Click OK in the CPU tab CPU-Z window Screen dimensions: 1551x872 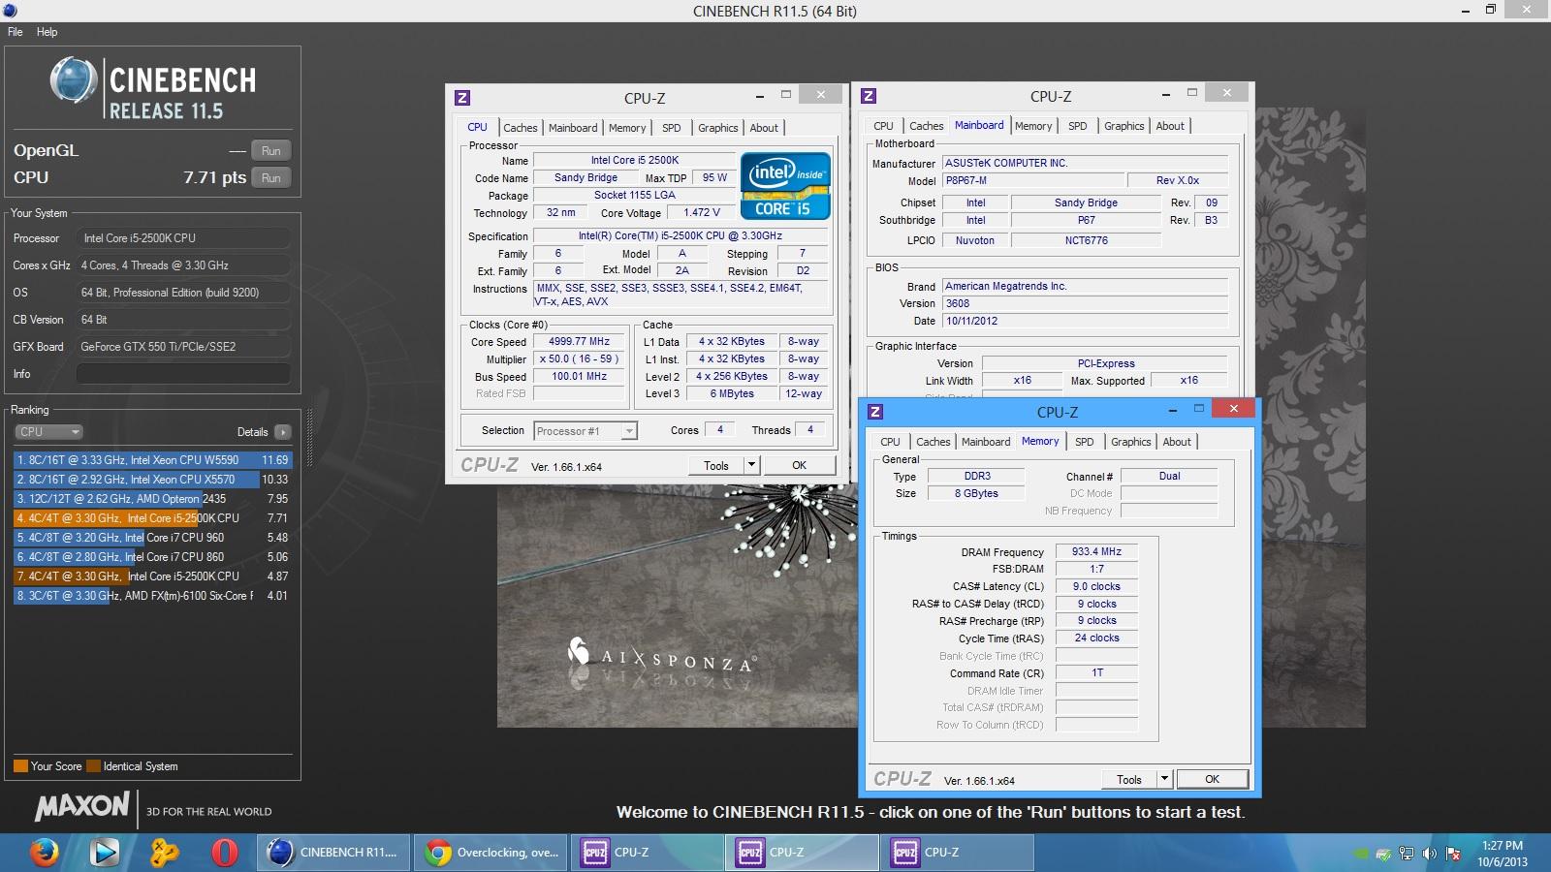click(799, 465)
